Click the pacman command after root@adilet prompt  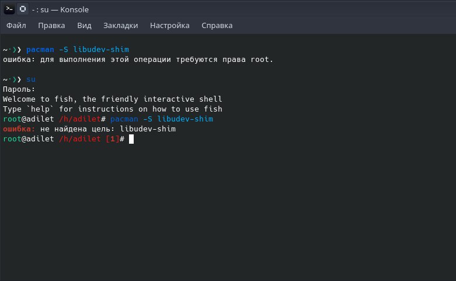(162, 119)
